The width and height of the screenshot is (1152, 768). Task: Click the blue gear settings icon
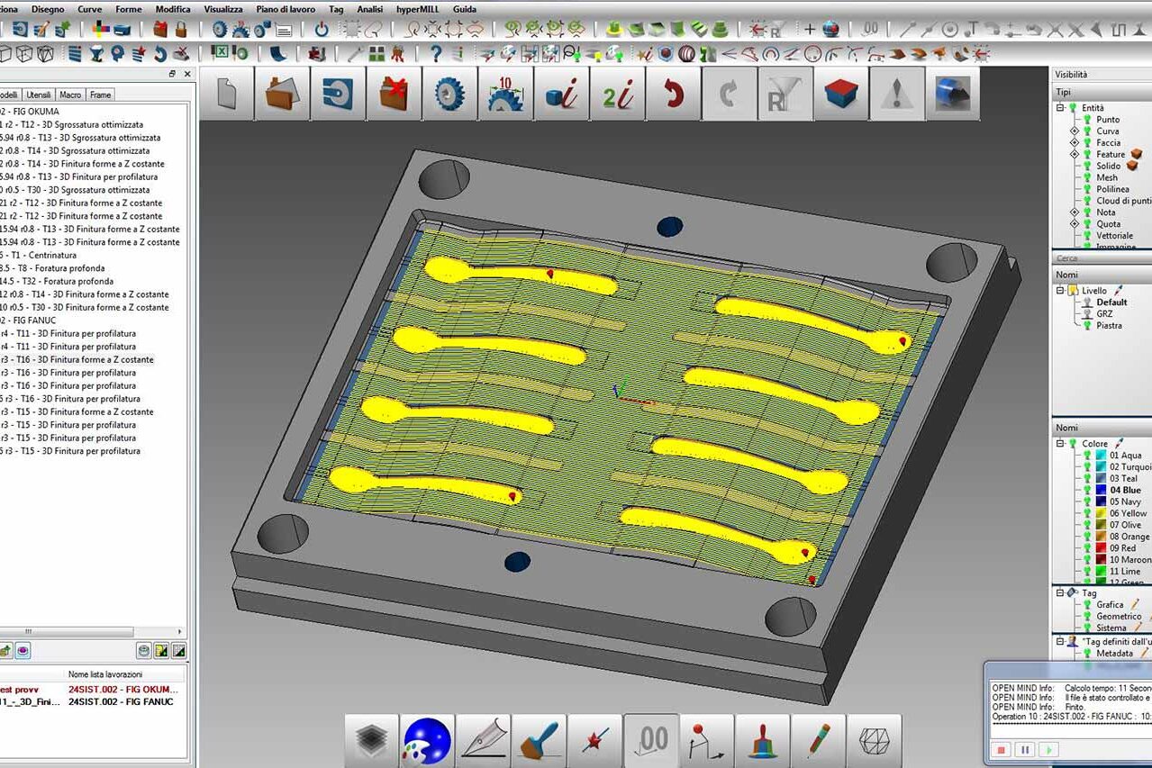click(449, 94)
